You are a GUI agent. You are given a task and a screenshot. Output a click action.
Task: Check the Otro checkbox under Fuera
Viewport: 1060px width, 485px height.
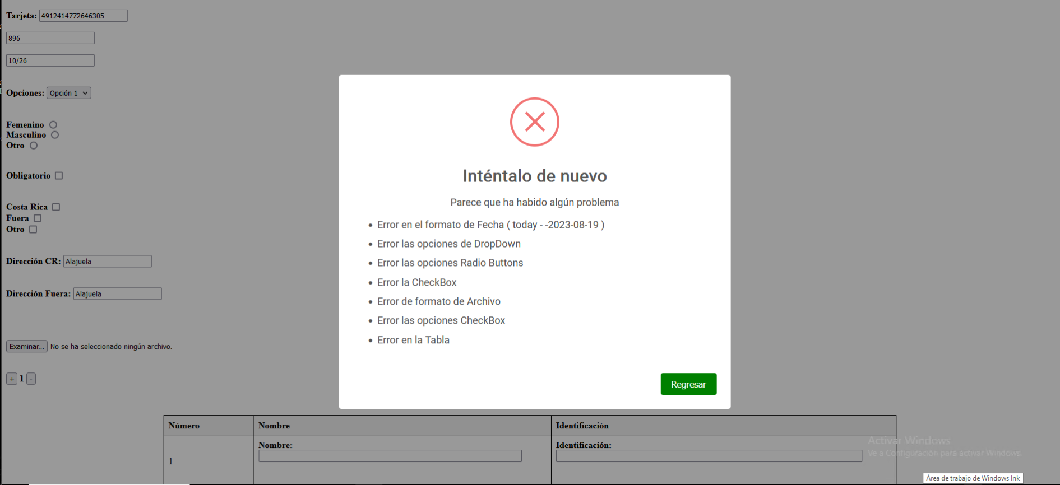coord(33,230)
